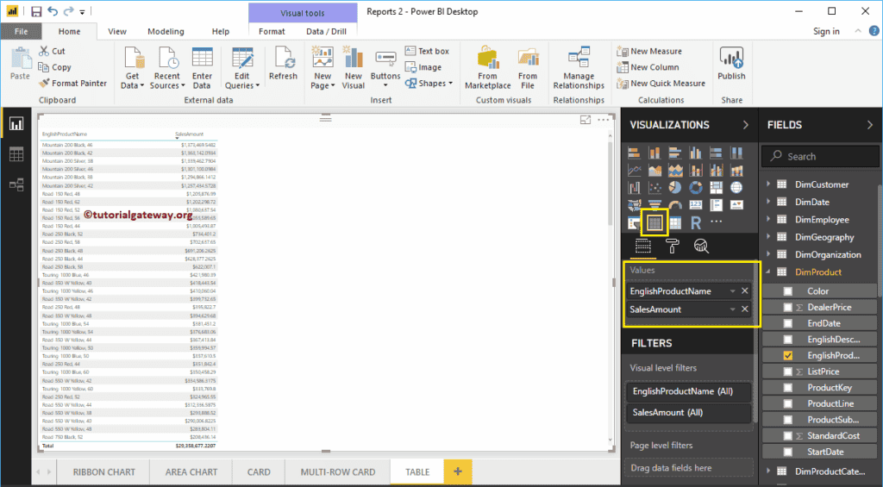Select the Stacked bar chart visual
This screenshot has height=487, width=883.
[x=634, y=153]
